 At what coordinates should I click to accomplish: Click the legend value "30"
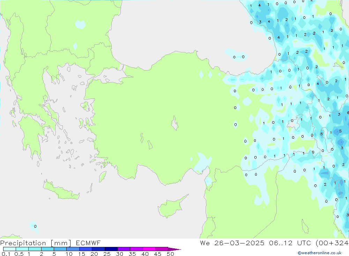coord(120,254)
